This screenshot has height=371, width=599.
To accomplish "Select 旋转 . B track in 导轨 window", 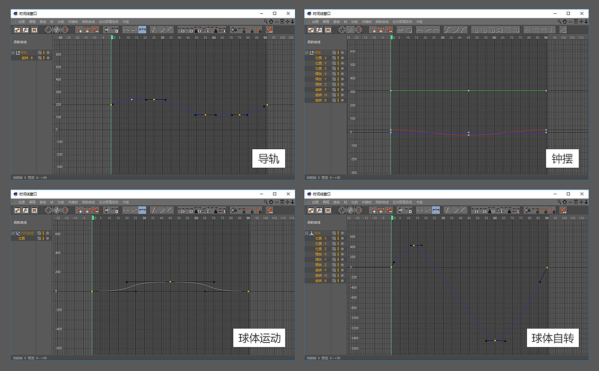I will 27,58.
